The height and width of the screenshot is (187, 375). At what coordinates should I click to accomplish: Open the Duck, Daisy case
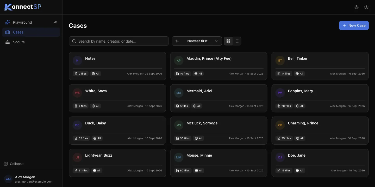coord(117,131)
